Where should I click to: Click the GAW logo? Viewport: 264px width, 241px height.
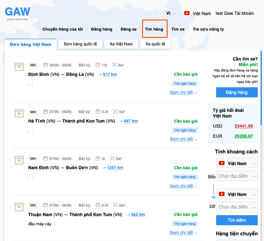click(x=17, y=13)
